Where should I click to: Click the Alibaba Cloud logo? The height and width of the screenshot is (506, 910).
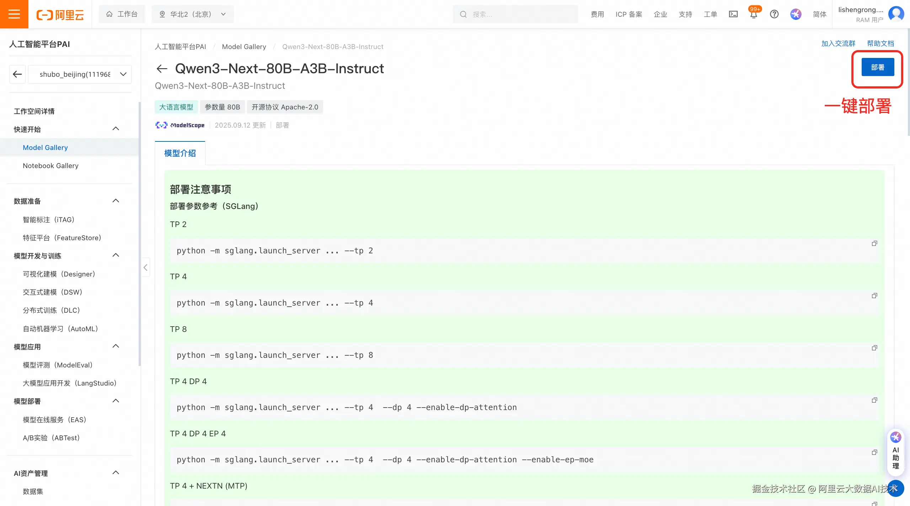60,15
